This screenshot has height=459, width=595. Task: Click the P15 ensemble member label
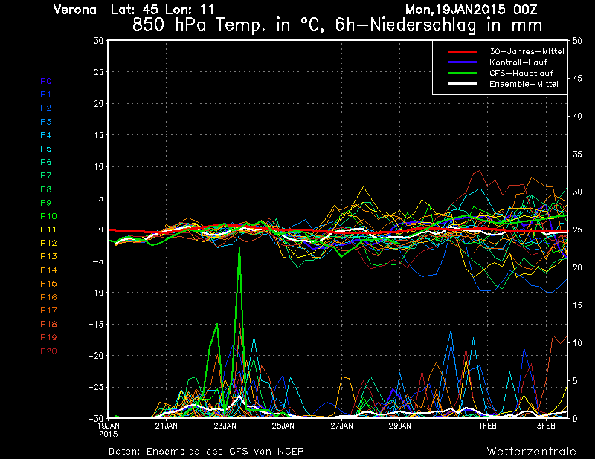(48, 284)
